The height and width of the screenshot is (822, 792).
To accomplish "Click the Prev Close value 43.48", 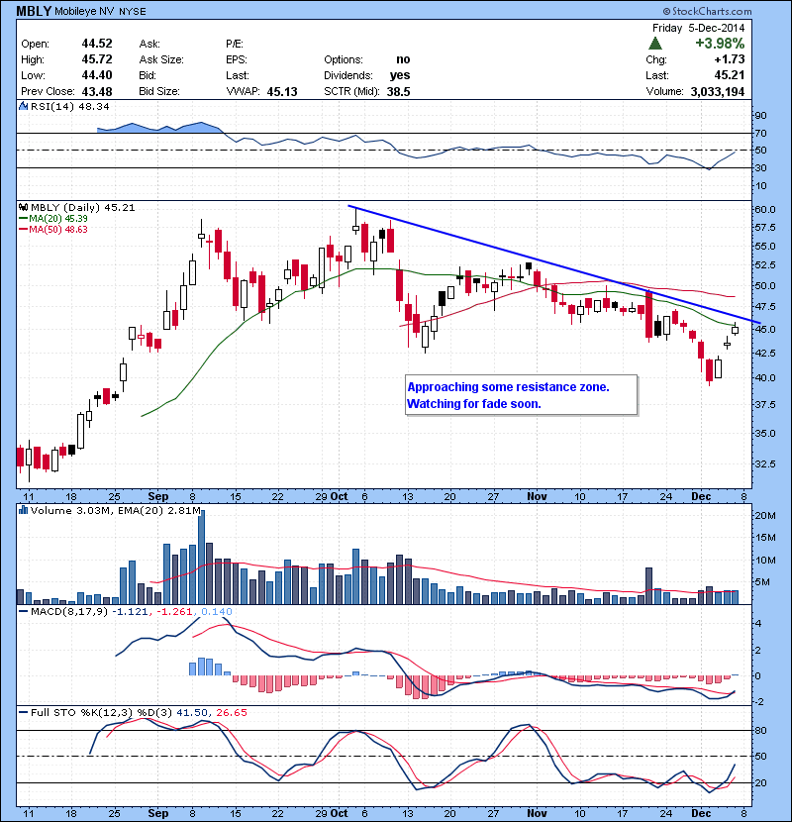I will 97,92.
